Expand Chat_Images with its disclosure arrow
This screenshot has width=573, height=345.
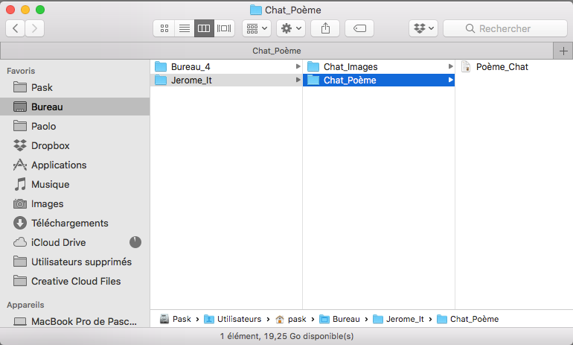pyautogui.click(x=450, y=66)
